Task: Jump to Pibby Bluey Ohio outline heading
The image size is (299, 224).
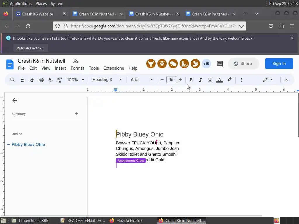Action: coord(28,144)
